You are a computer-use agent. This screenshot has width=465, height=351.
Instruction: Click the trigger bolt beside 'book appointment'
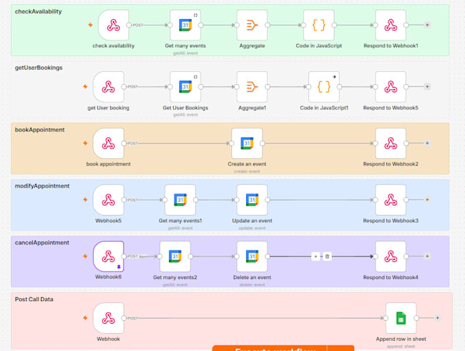coord(85,143)
